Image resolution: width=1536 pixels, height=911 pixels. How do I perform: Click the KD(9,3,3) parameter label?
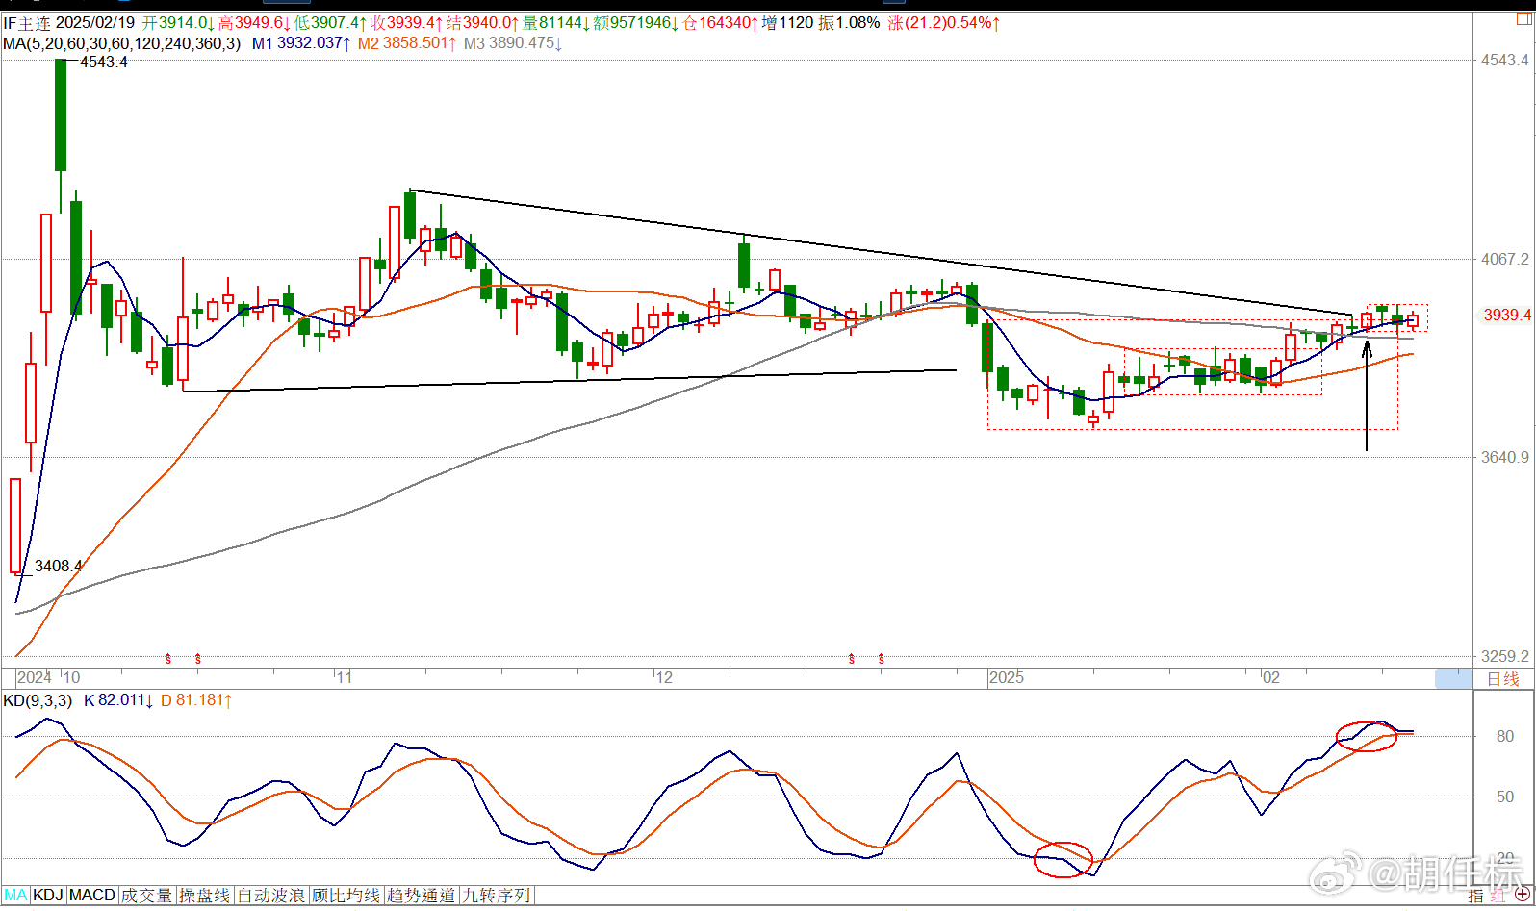[38, 700]
